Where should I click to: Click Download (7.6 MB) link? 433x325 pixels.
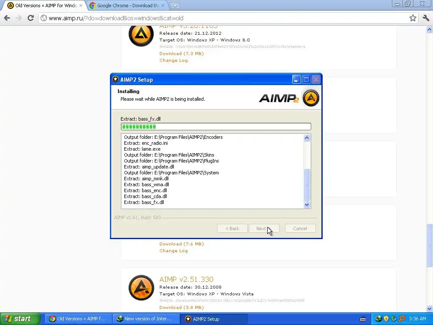[181, 244]
